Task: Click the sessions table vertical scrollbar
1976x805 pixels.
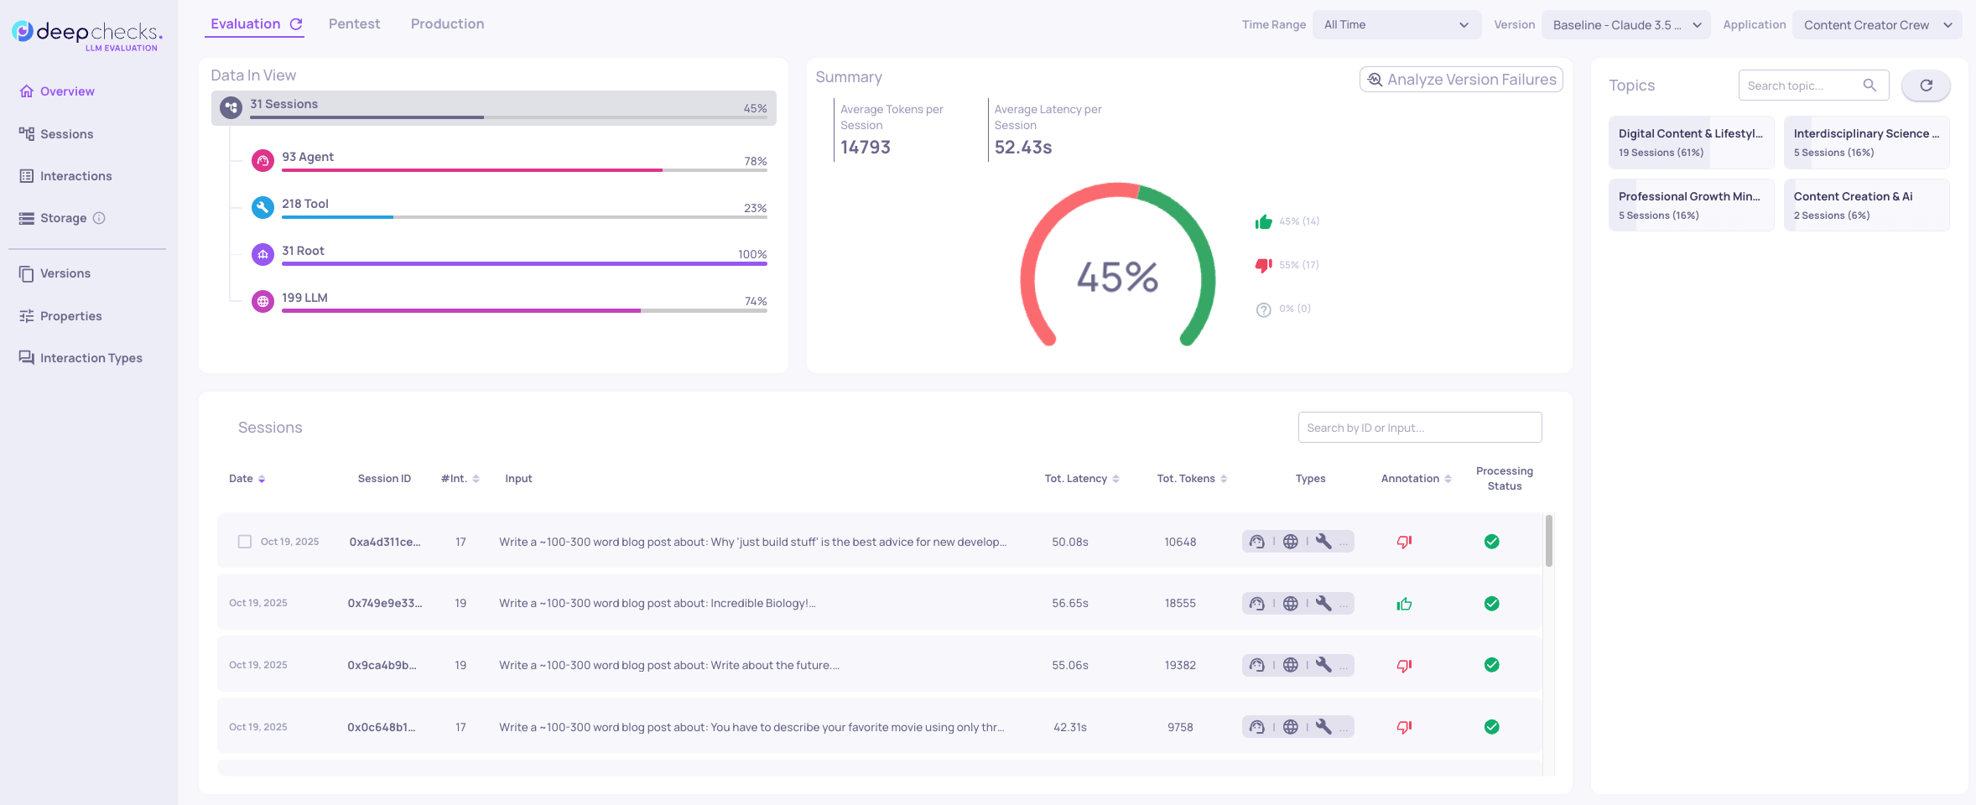Action: (1548, 541)
